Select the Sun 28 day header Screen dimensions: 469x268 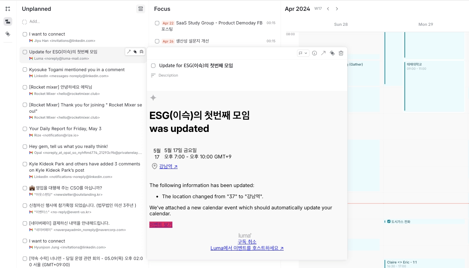[341, 24]
